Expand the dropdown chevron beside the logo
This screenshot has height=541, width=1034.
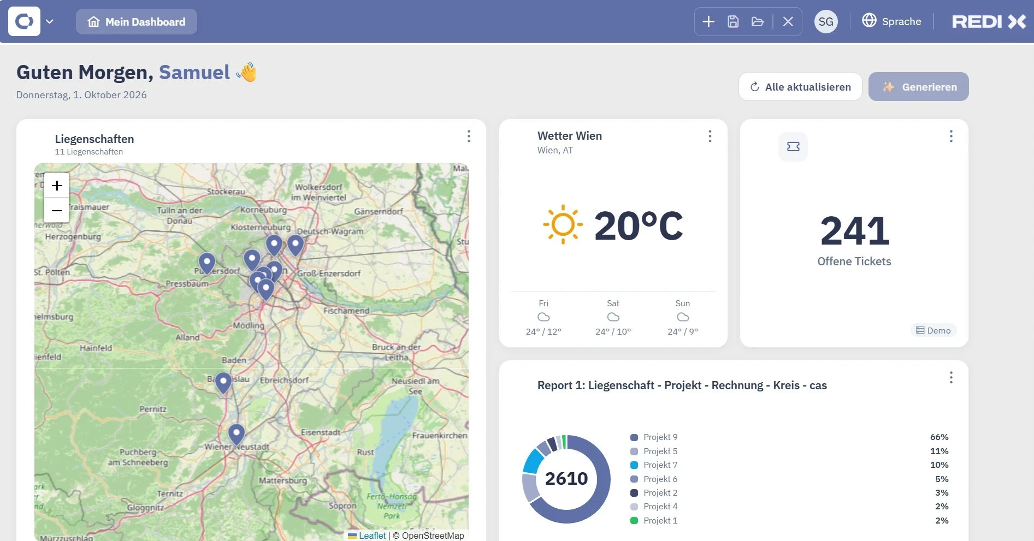coord(50,22)
